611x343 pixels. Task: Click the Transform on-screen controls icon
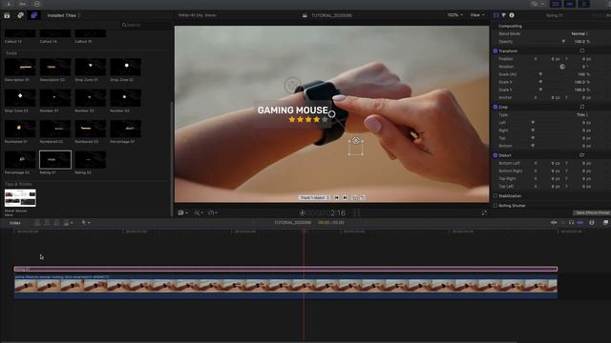[x=581, y=50]
